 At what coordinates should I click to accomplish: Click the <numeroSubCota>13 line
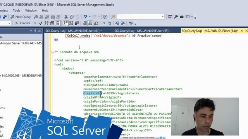(x=113, y=110)
